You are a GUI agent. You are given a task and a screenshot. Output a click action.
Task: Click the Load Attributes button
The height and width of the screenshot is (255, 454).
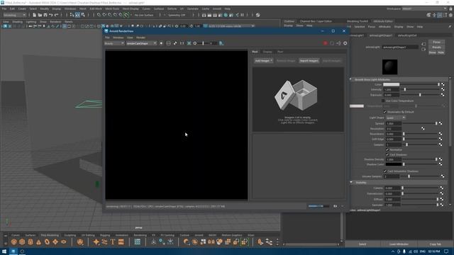pos(399,244)
